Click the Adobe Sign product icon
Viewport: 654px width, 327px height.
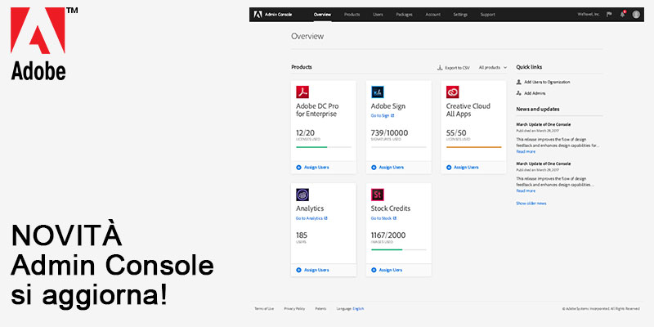(378, 92)
